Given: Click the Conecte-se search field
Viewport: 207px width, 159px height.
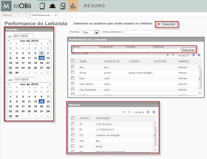Looking at the screenshot, I should click(111, 50).
